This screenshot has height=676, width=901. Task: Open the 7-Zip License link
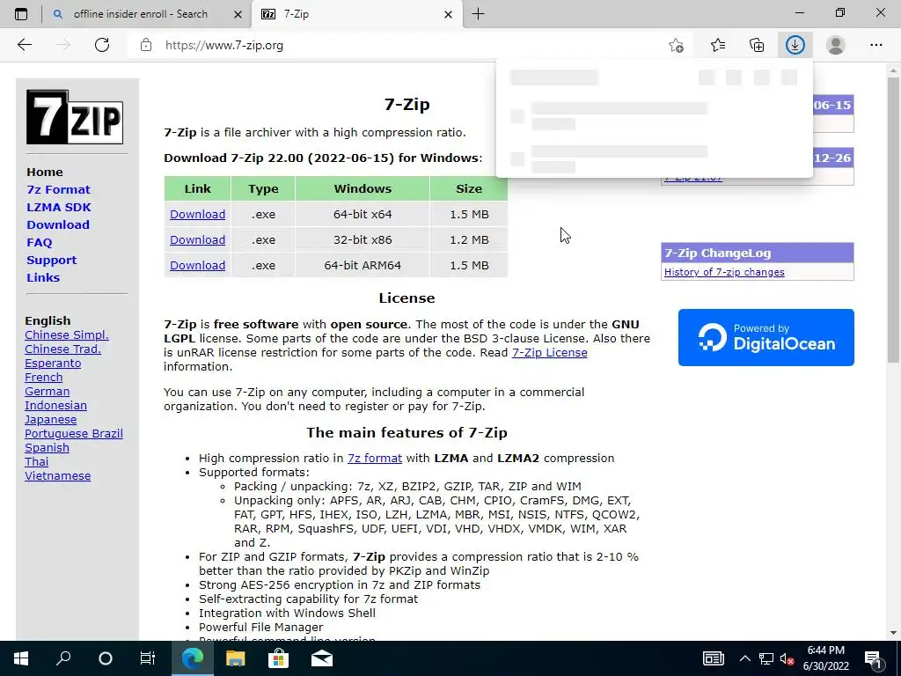click(x=549, y=352)
